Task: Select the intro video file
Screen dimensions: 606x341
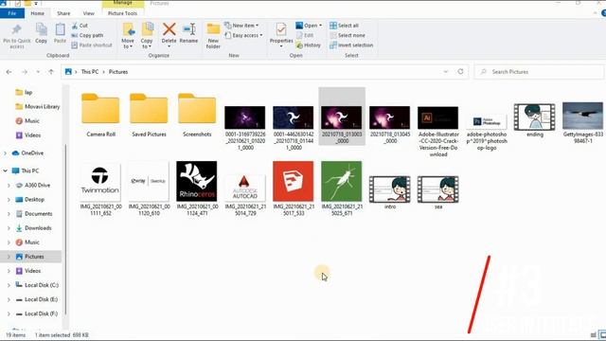Action: pos(389,192)
